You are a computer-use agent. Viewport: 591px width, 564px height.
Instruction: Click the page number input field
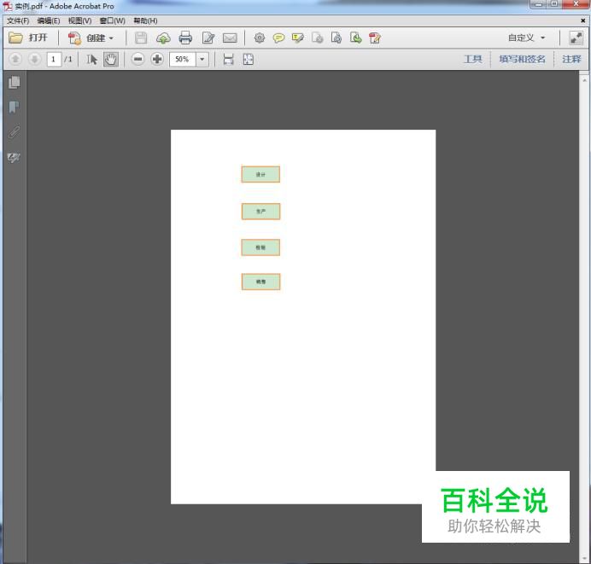[x=54, y=59]
